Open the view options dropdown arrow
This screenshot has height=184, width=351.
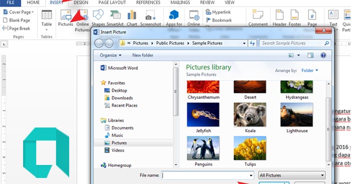point(298,55)
